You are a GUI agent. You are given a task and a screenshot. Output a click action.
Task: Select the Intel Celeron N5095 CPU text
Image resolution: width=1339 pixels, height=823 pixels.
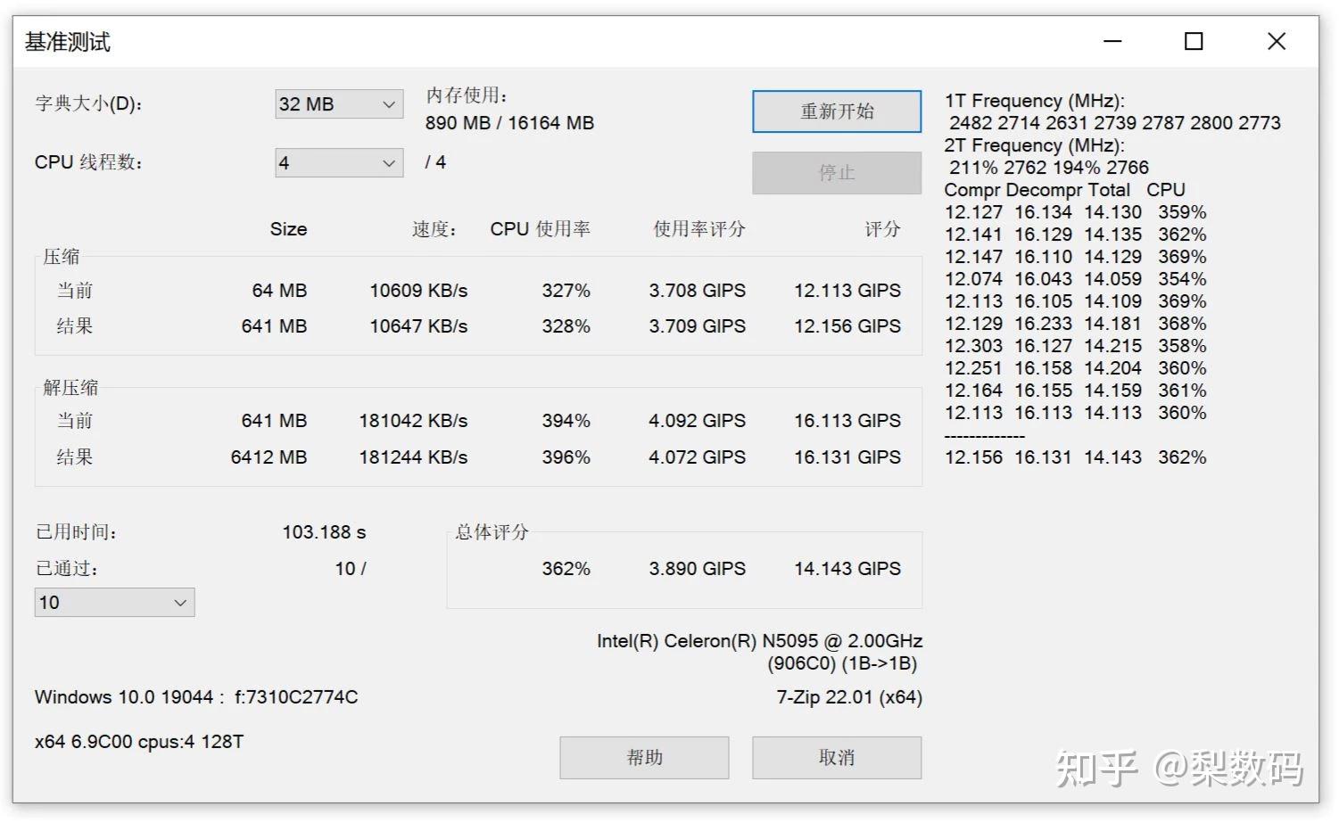[759, 640]
